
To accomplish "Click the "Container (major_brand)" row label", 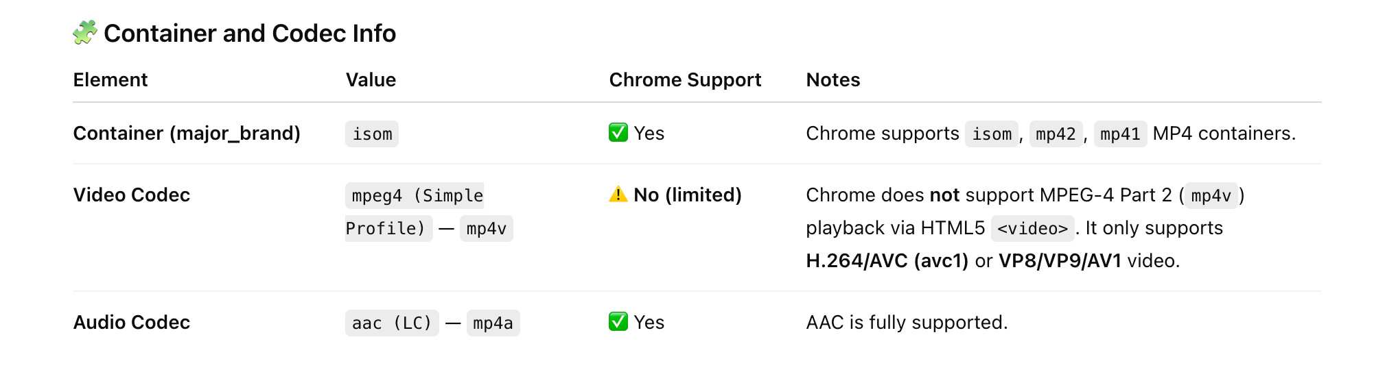I will pos(187,133).
